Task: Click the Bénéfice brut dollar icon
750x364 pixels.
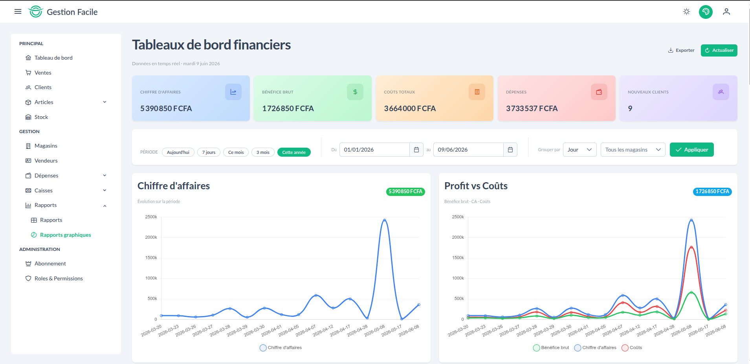Action: pyautogui.click(x=355, y=92)
